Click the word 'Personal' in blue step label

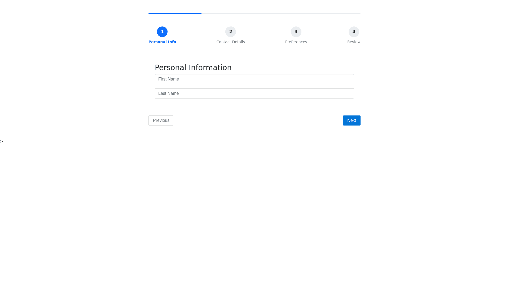coord(157,42)
